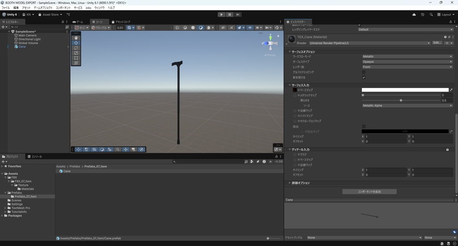Expand Cane prefab chevron in hierarchy
Image resolution: width=458 pixels, height=246 pixels.
pos(68,47)
